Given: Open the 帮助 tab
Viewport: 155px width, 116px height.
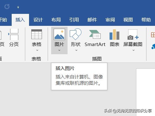Looking at the screenshot, I should tap(146, 20).
